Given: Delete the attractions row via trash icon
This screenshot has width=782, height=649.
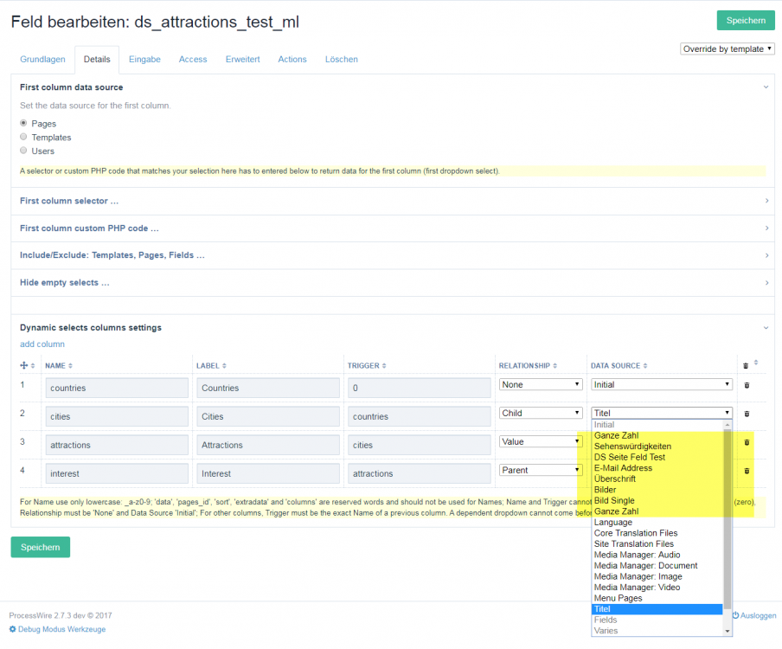Looking at the screenshot, I should point(746,443).
